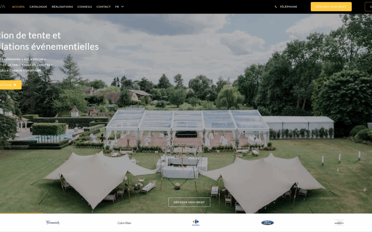The height and width of the screenshot is (232, 372).
Task: Open the Accueil menu item
Action: click(18, 7)
